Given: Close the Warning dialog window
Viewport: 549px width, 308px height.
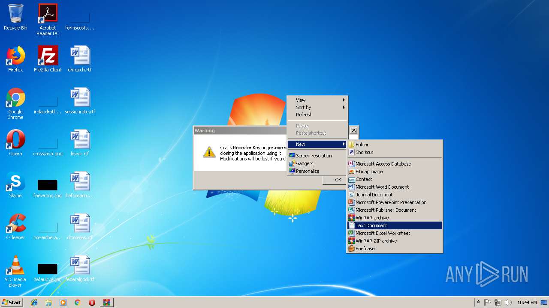Looking at the screenshot, I should click(353, 130).
